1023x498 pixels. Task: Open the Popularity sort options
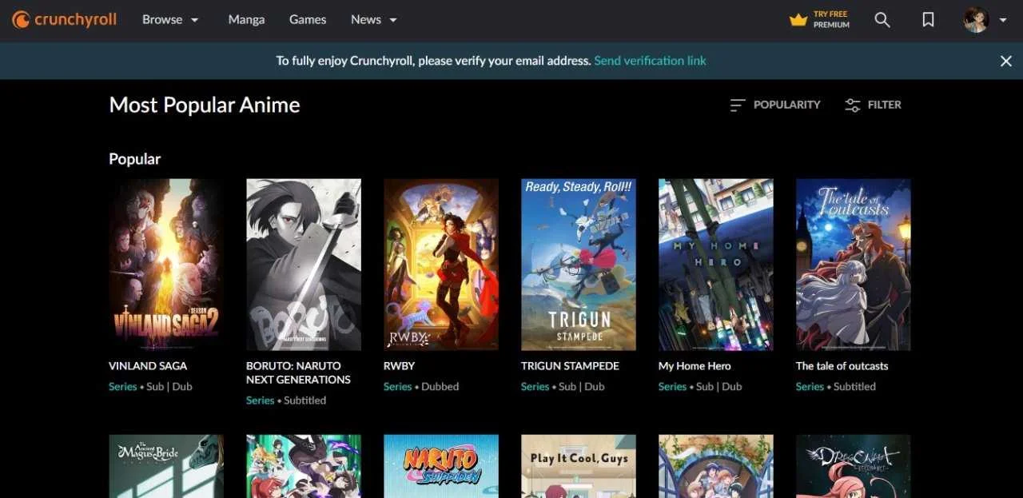click(x=774, y=105)
